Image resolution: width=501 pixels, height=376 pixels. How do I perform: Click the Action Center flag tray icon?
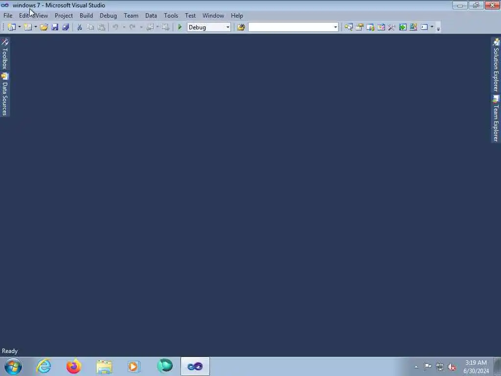pyautogui.click(x=428, y=367)
